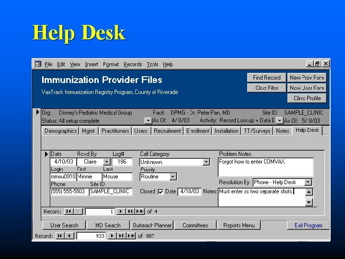
Task: Add new record in inner Help Desk navigator
Action: pyautogui.click(x=139, y=212)
